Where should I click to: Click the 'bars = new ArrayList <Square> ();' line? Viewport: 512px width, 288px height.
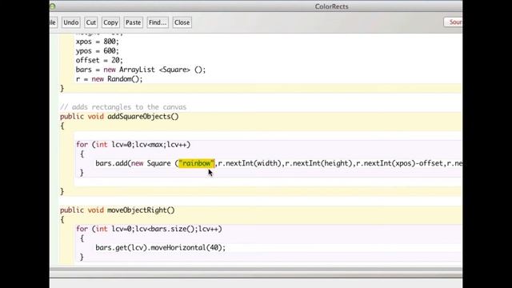[x=141, y=70]
